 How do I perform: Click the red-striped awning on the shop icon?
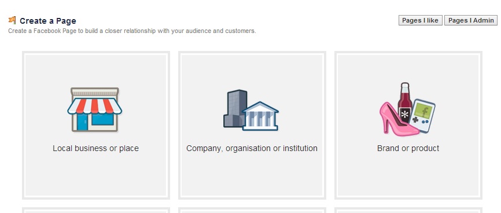pyautogui.click(x=94, y=106)
